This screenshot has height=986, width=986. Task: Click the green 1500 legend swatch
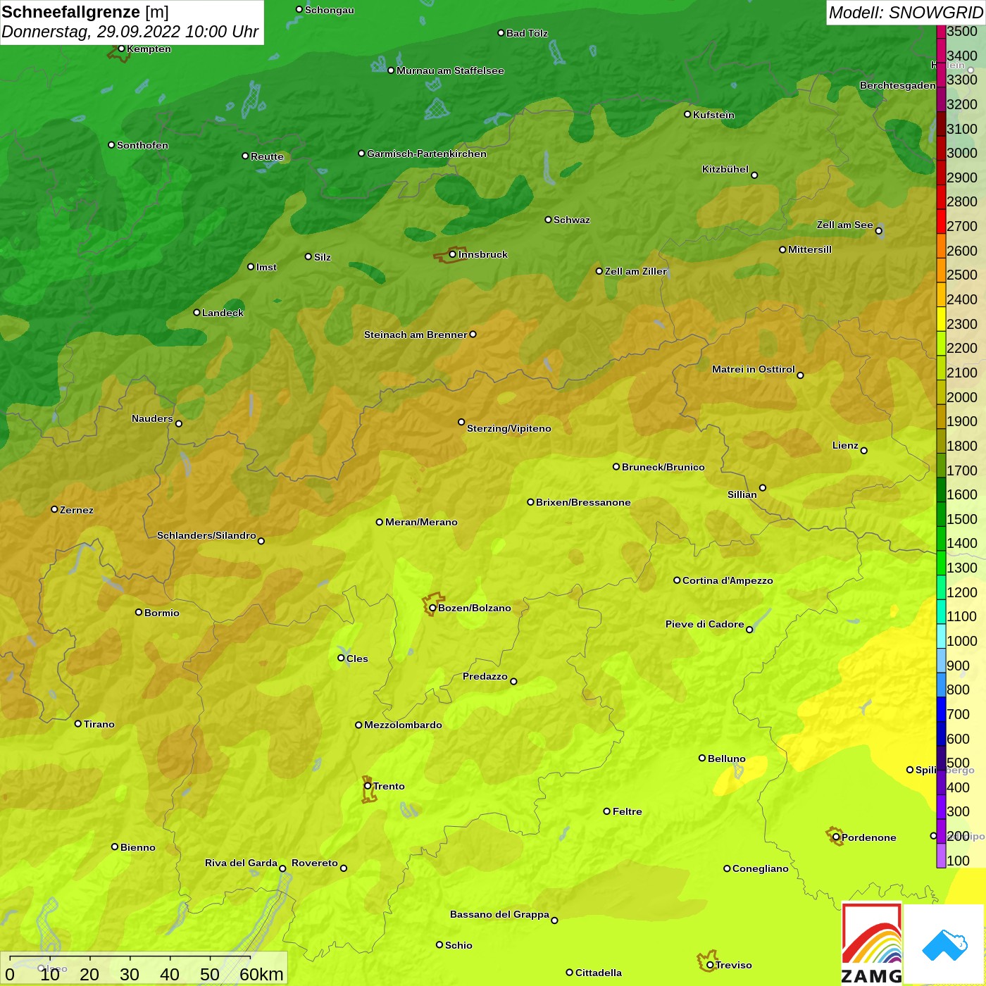[941, 514]
